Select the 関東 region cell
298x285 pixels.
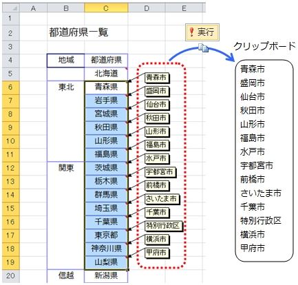tap(66, 168)
